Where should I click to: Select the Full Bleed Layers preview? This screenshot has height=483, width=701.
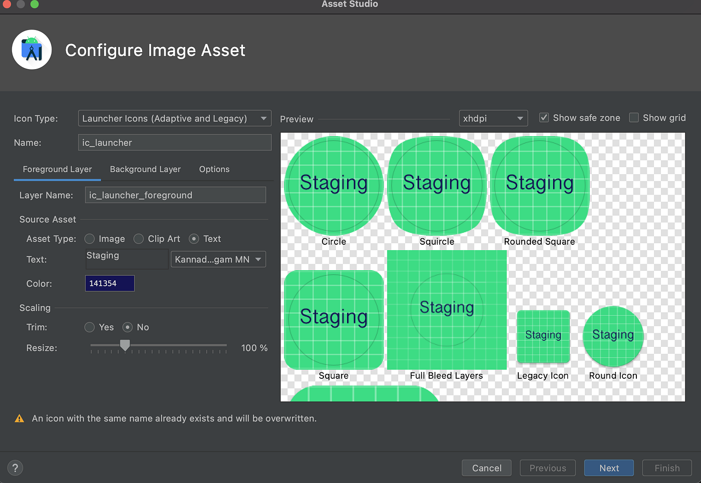click(447, 309)
